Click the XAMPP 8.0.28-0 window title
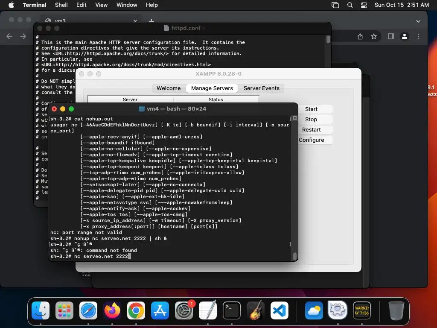The height and width of the screenshot is (328, 437). tap(218, 73)
